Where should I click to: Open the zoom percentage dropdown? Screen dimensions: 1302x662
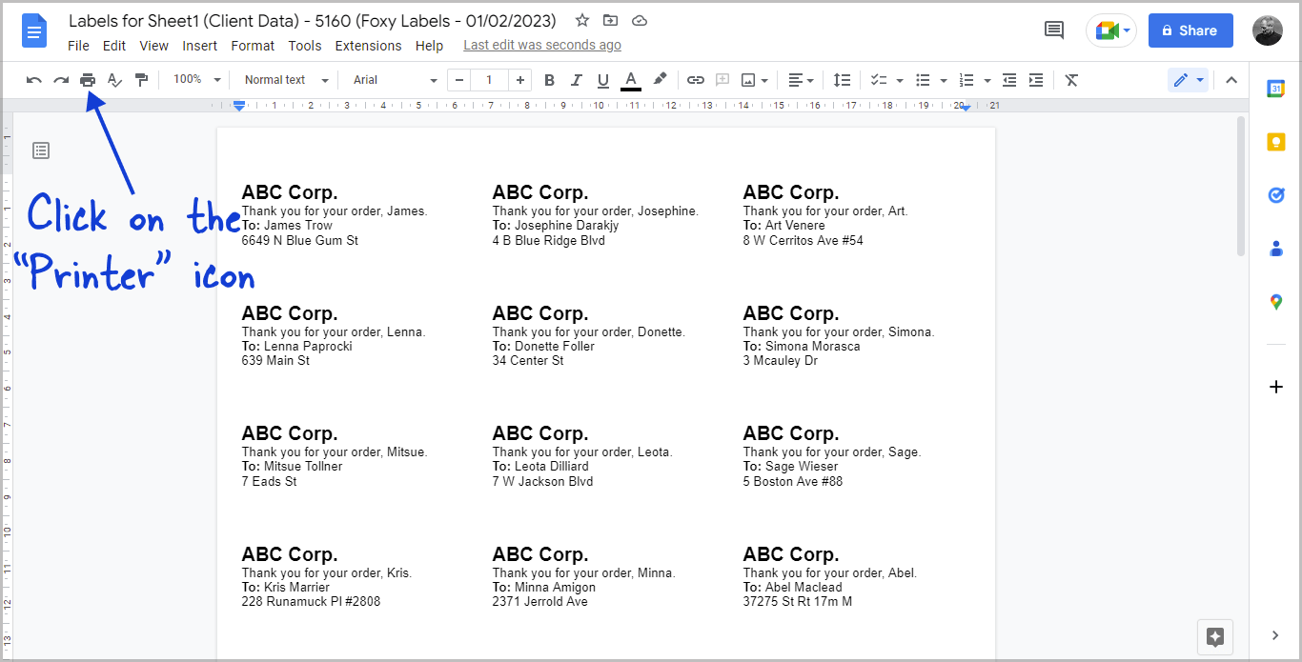click(195, 79)
